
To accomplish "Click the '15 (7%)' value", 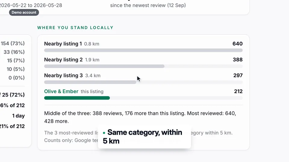I will tap(16, 61).
